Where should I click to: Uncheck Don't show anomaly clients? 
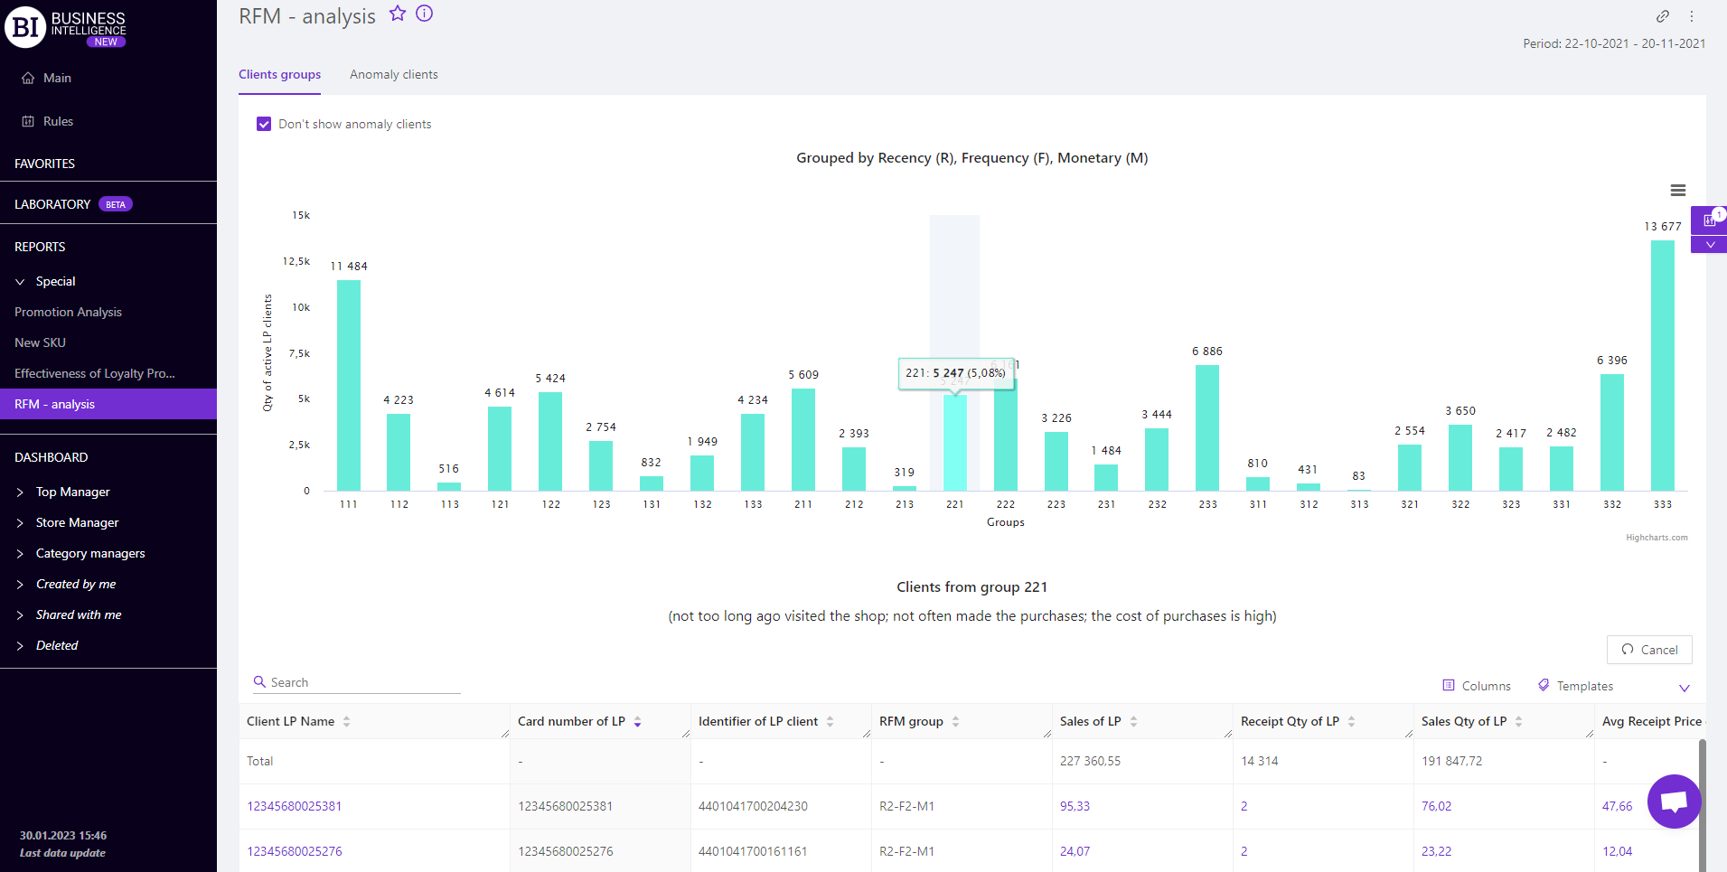tap(264, 125)
